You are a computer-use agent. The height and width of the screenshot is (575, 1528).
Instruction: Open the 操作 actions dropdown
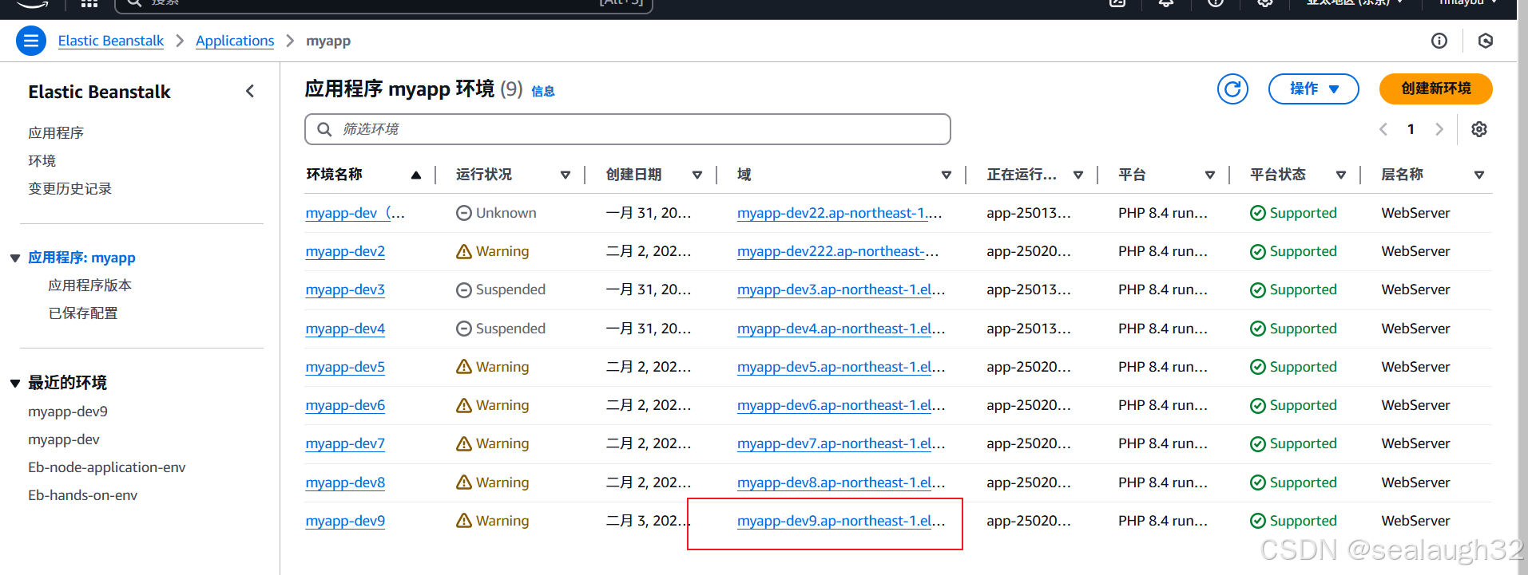[x=1313, y=89]
